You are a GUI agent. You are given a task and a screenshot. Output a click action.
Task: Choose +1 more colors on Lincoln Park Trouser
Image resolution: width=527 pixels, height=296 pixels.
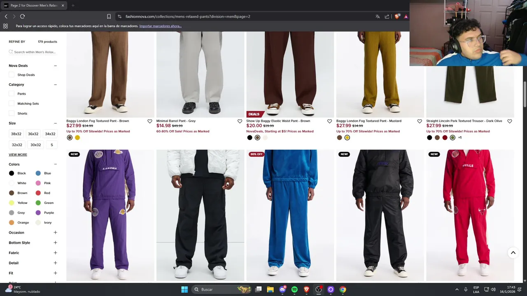(x=460, y=138)
